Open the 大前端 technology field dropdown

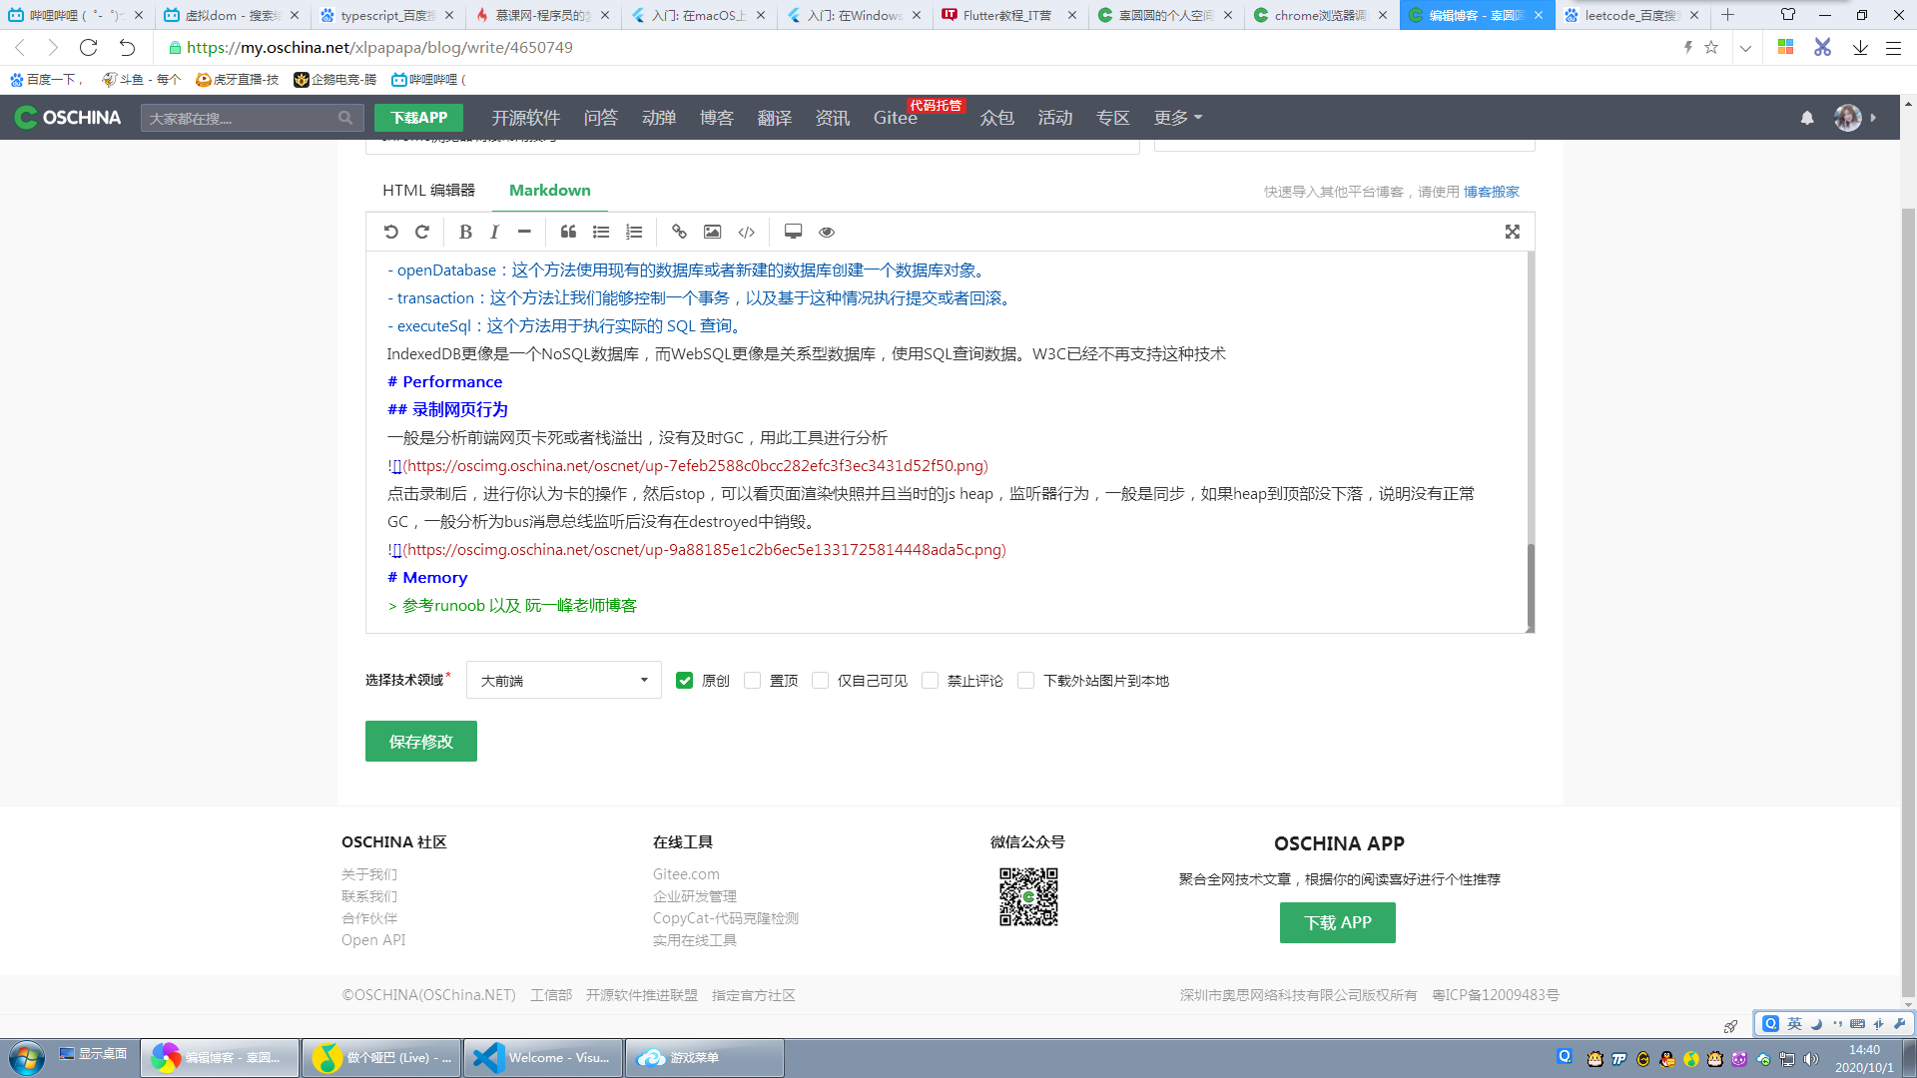click(x=563, y=681)
